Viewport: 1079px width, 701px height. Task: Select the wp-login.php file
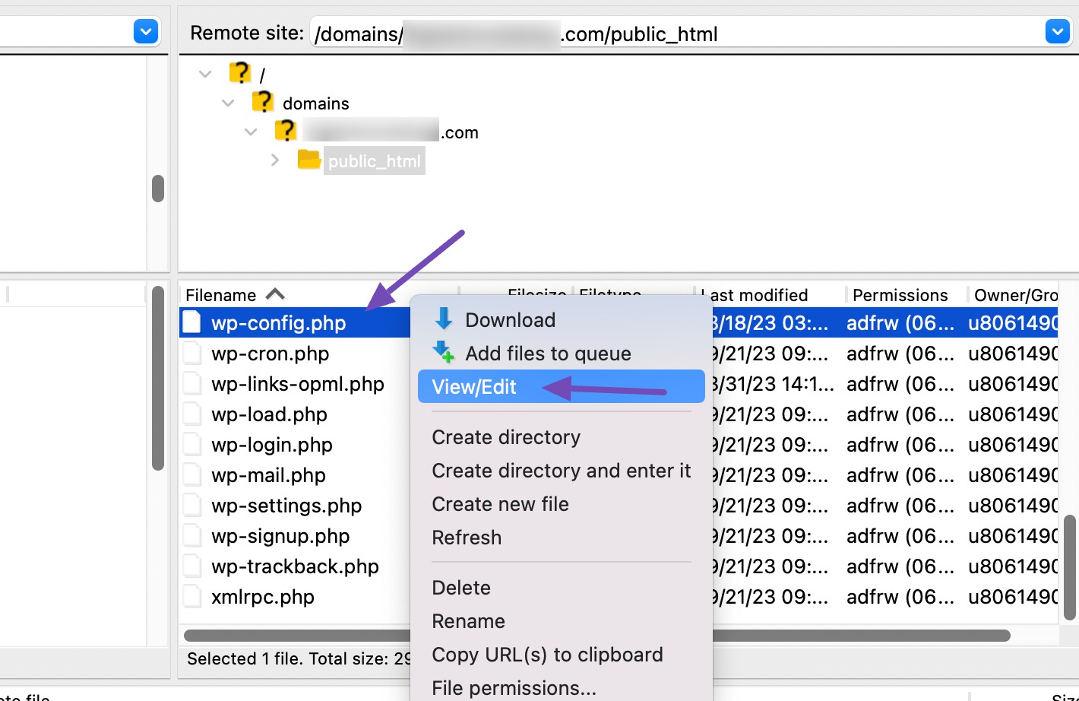271,444
